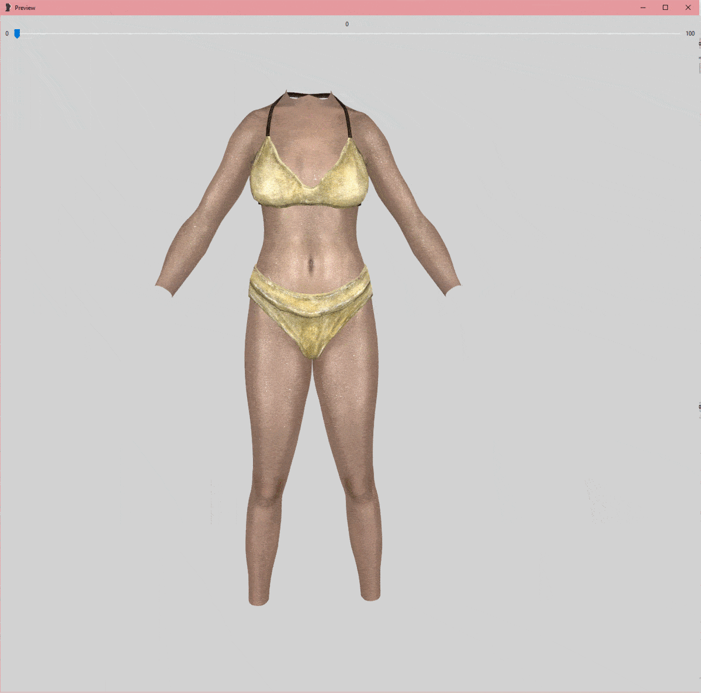Click the Preview title text
Screen dimensions: 701x693
pos(25,8)
